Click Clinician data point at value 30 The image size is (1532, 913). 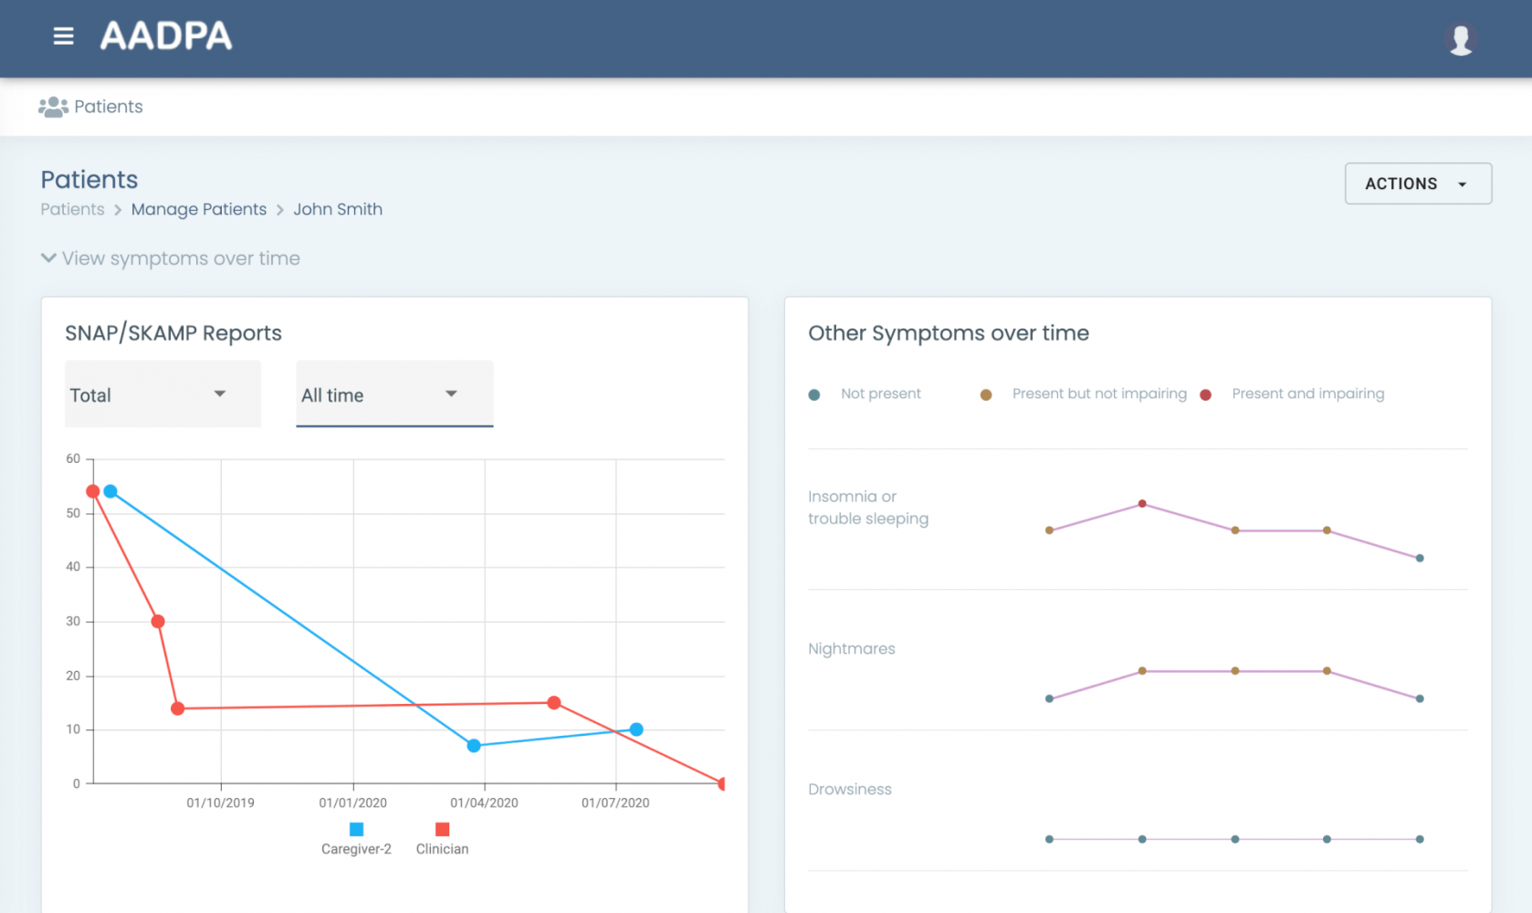click(158, 622)
